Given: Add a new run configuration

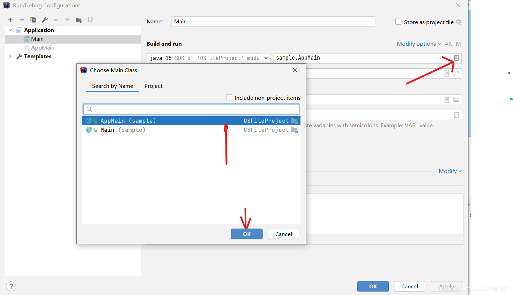Looking at the screenshot, I should pyautogui.click(x=10, y=20).
